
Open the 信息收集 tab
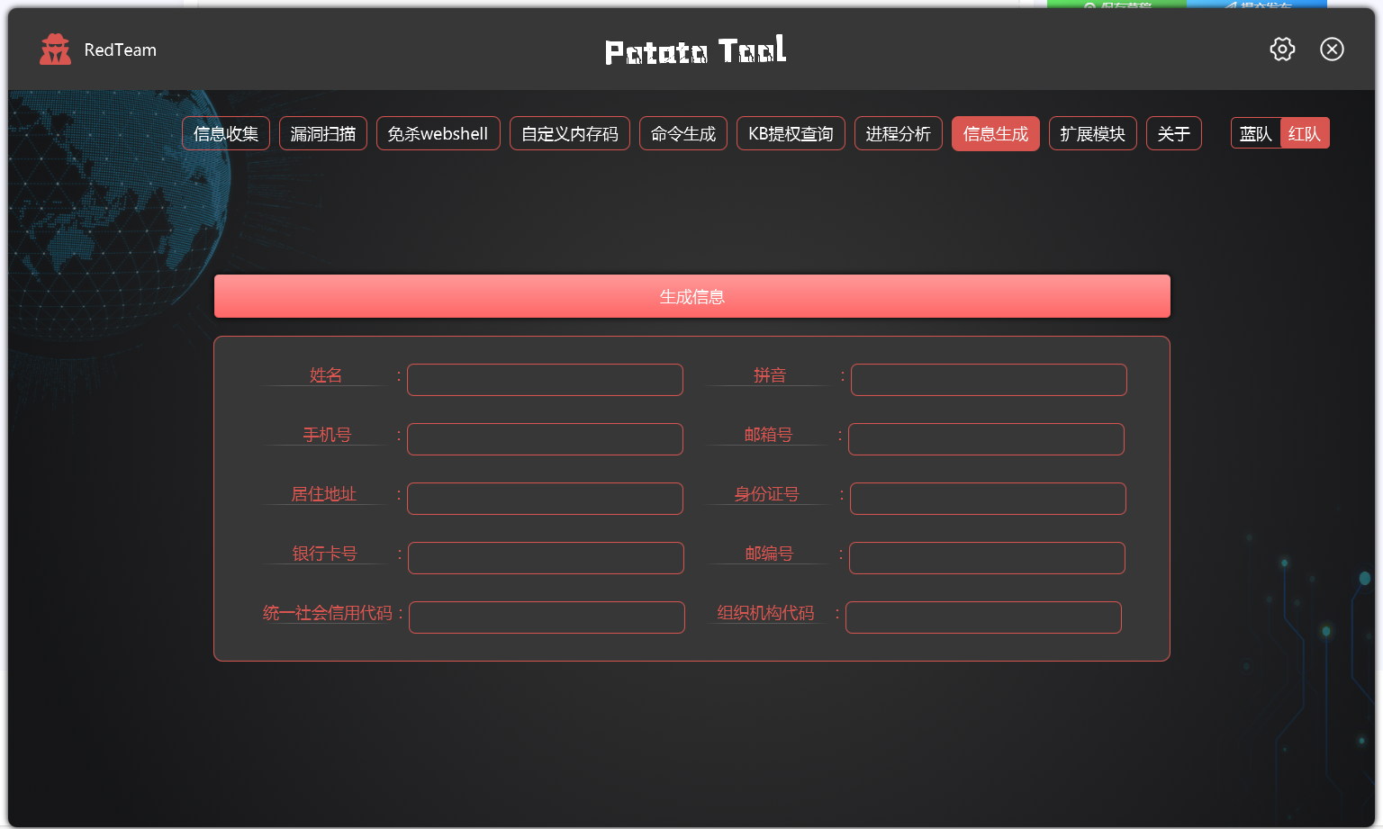click(226, 134)
